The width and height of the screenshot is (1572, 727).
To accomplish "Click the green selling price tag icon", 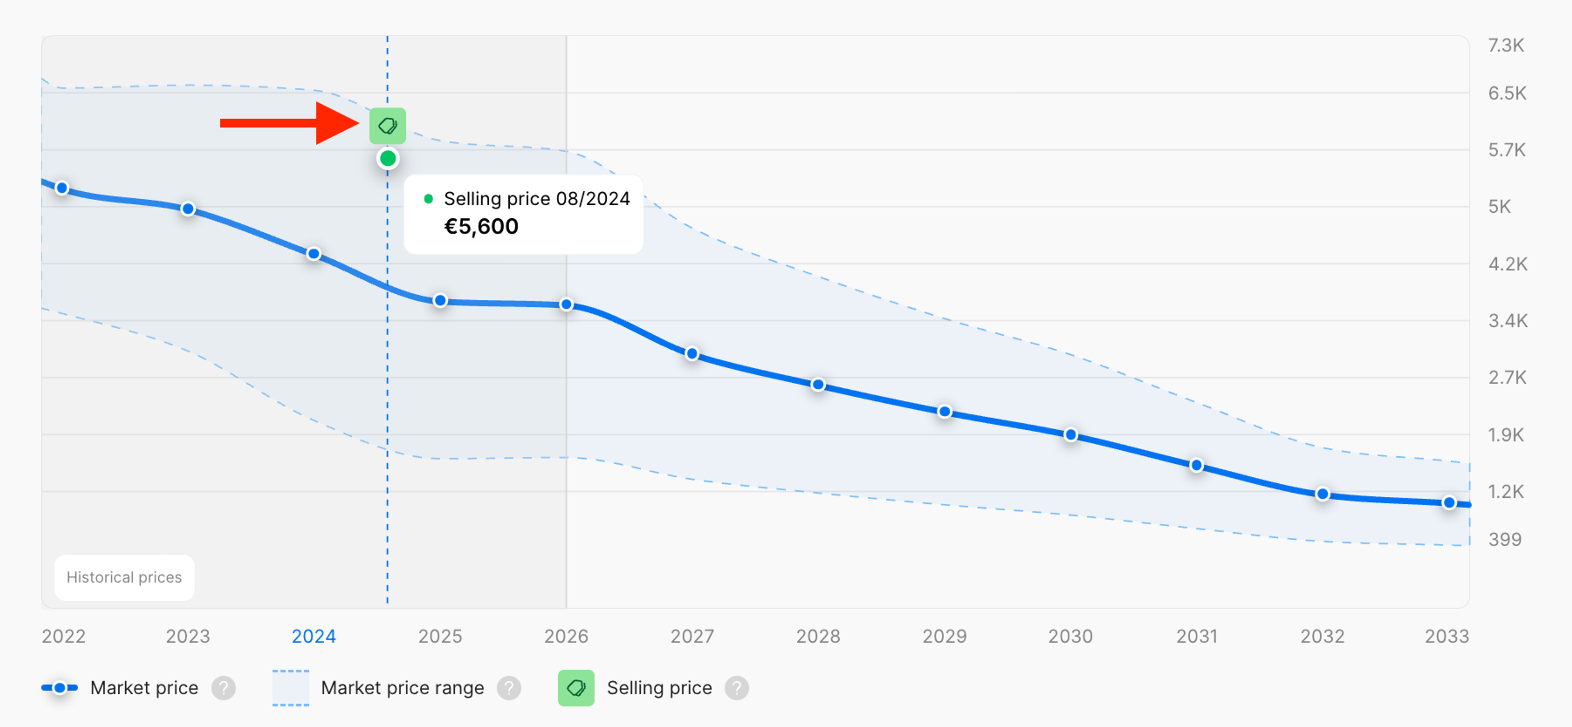I will (387, 125).
